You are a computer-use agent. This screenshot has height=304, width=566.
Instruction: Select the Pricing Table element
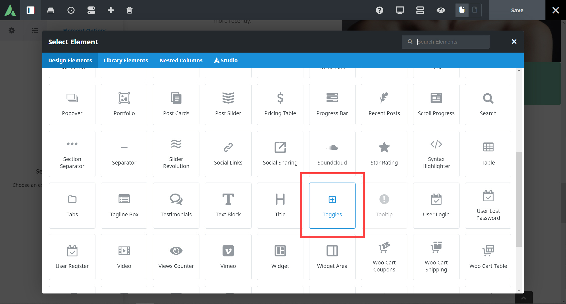pos(280,104)
